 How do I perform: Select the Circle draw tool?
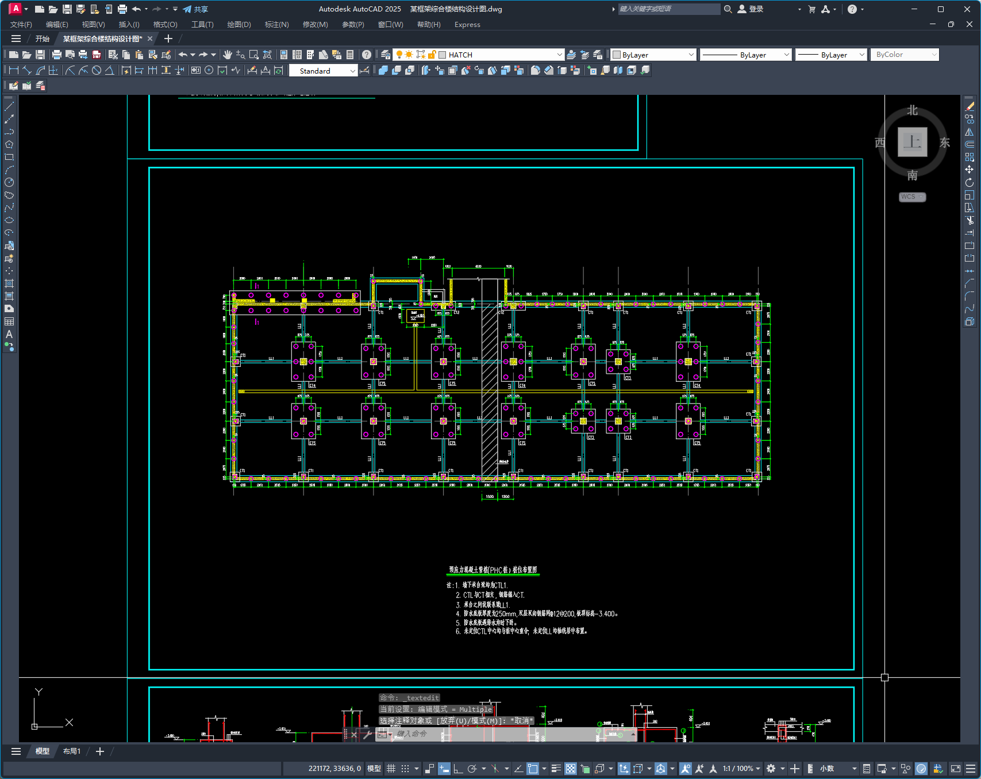(9, 182)
